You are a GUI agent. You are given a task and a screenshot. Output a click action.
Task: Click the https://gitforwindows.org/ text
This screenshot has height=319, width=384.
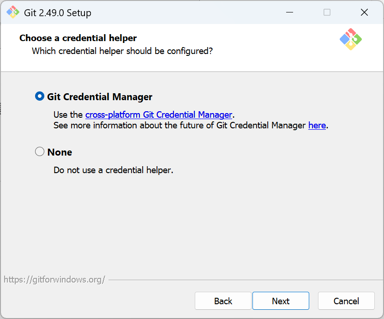[54, 280]
